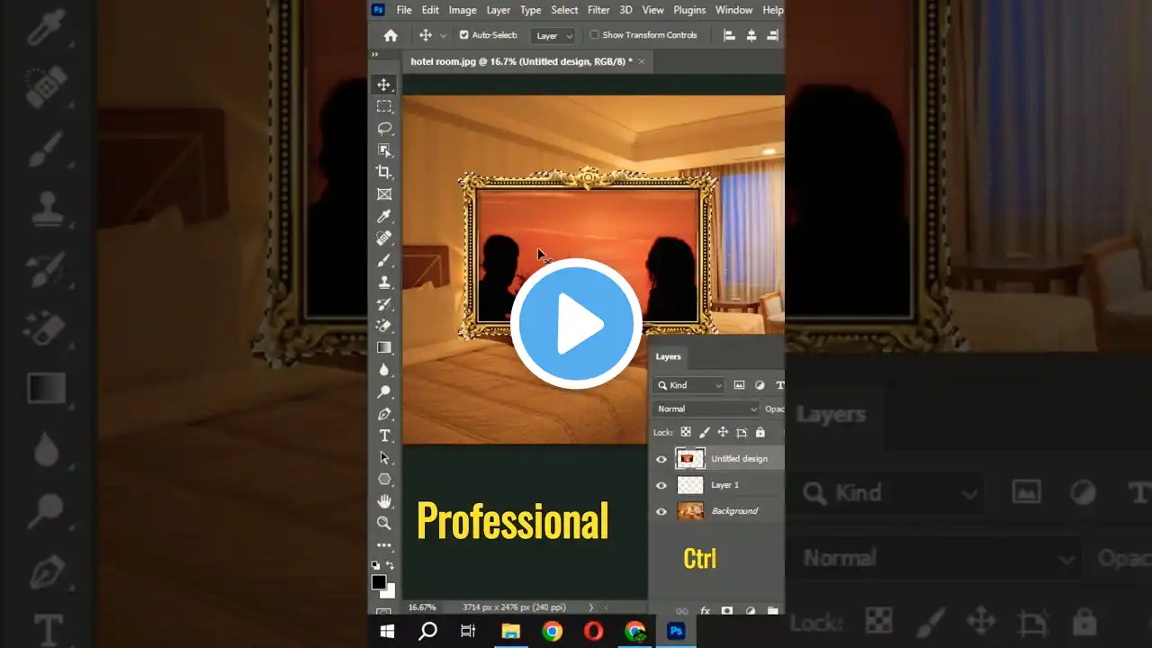Open the Image menu

[463, 10]
